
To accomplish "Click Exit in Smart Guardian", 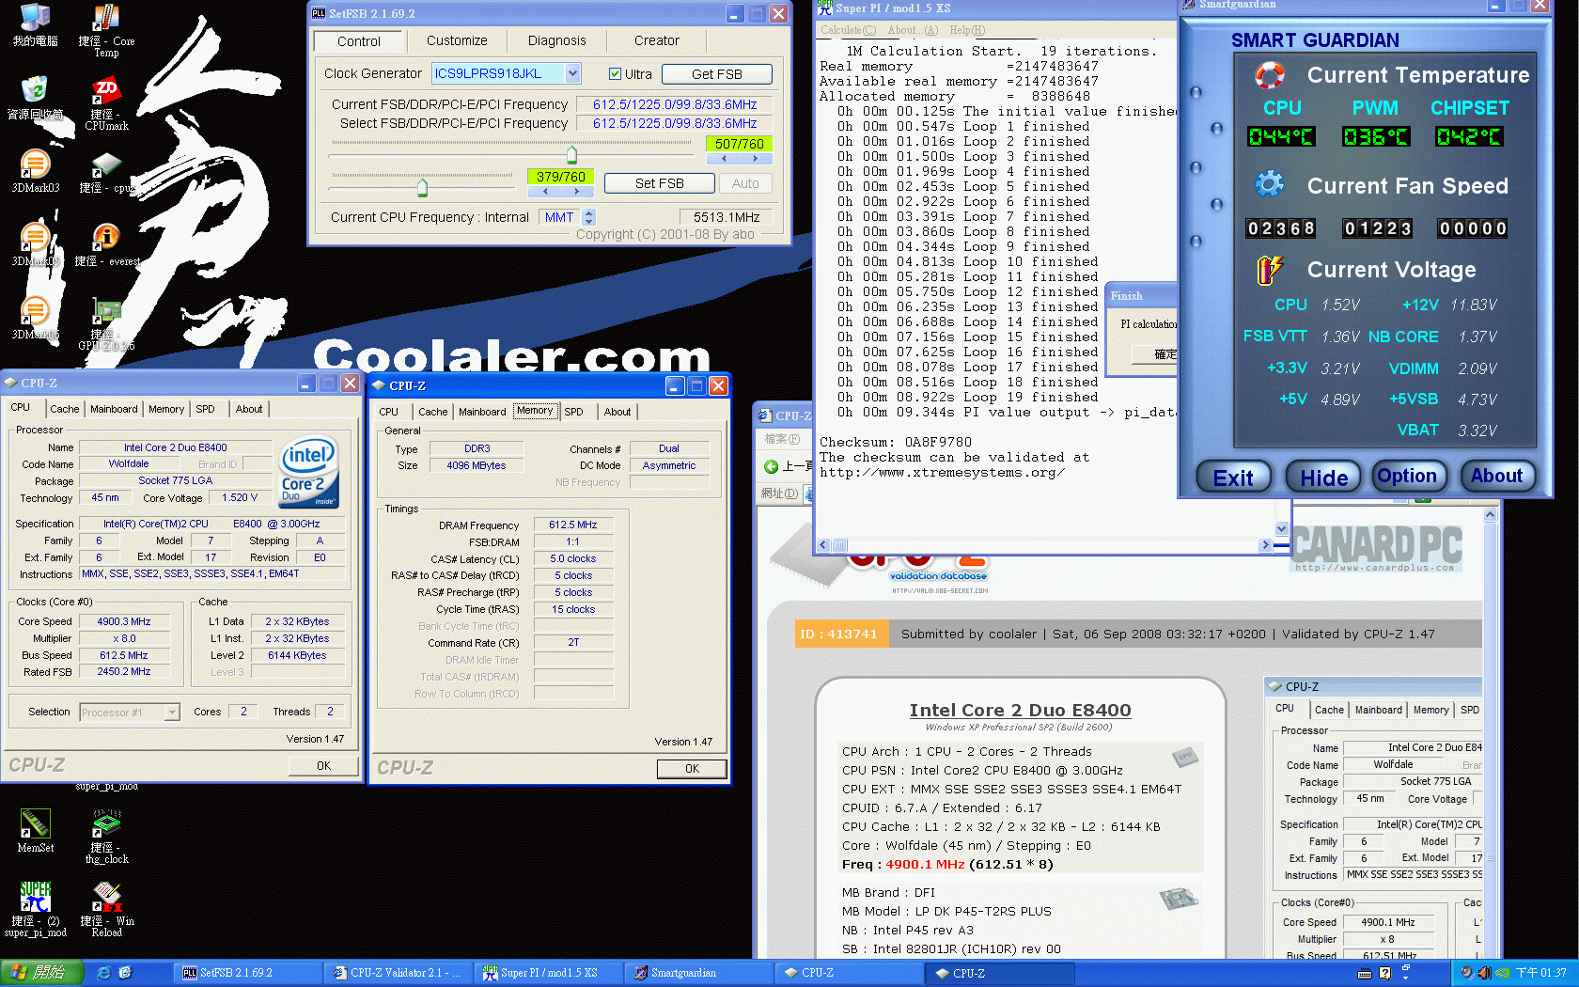I will pos(1233,478).
